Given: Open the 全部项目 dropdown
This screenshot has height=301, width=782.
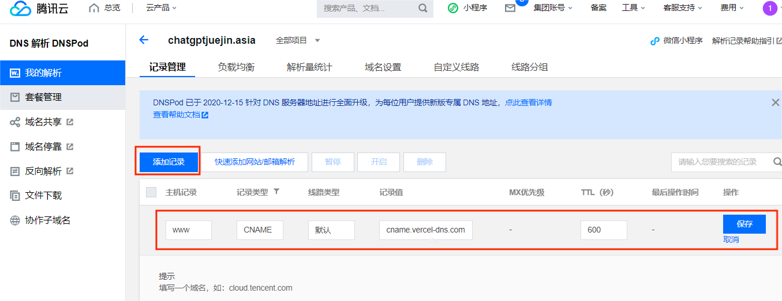Looking at the screenshot, I should pyautogui.click(x=298, y=40).
